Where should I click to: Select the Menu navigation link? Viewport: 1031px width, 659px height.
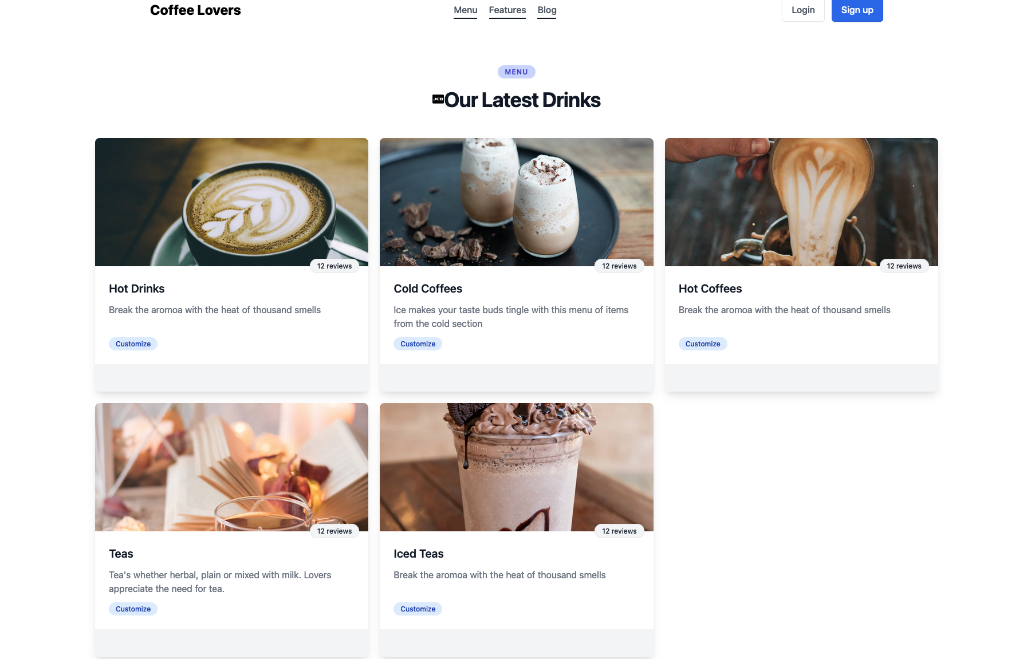465,10
